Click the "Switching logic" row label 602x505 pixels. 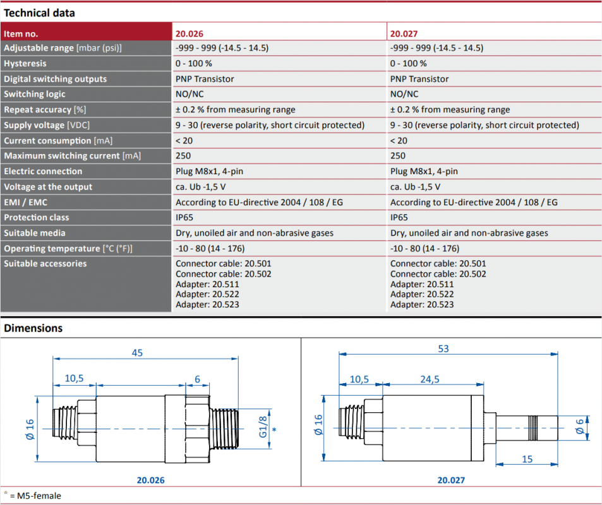tap(86, 94)
